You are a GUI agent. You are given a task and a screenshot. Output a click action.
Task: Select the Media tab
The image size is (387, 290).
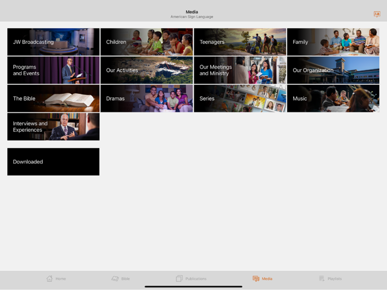point(262,279)
